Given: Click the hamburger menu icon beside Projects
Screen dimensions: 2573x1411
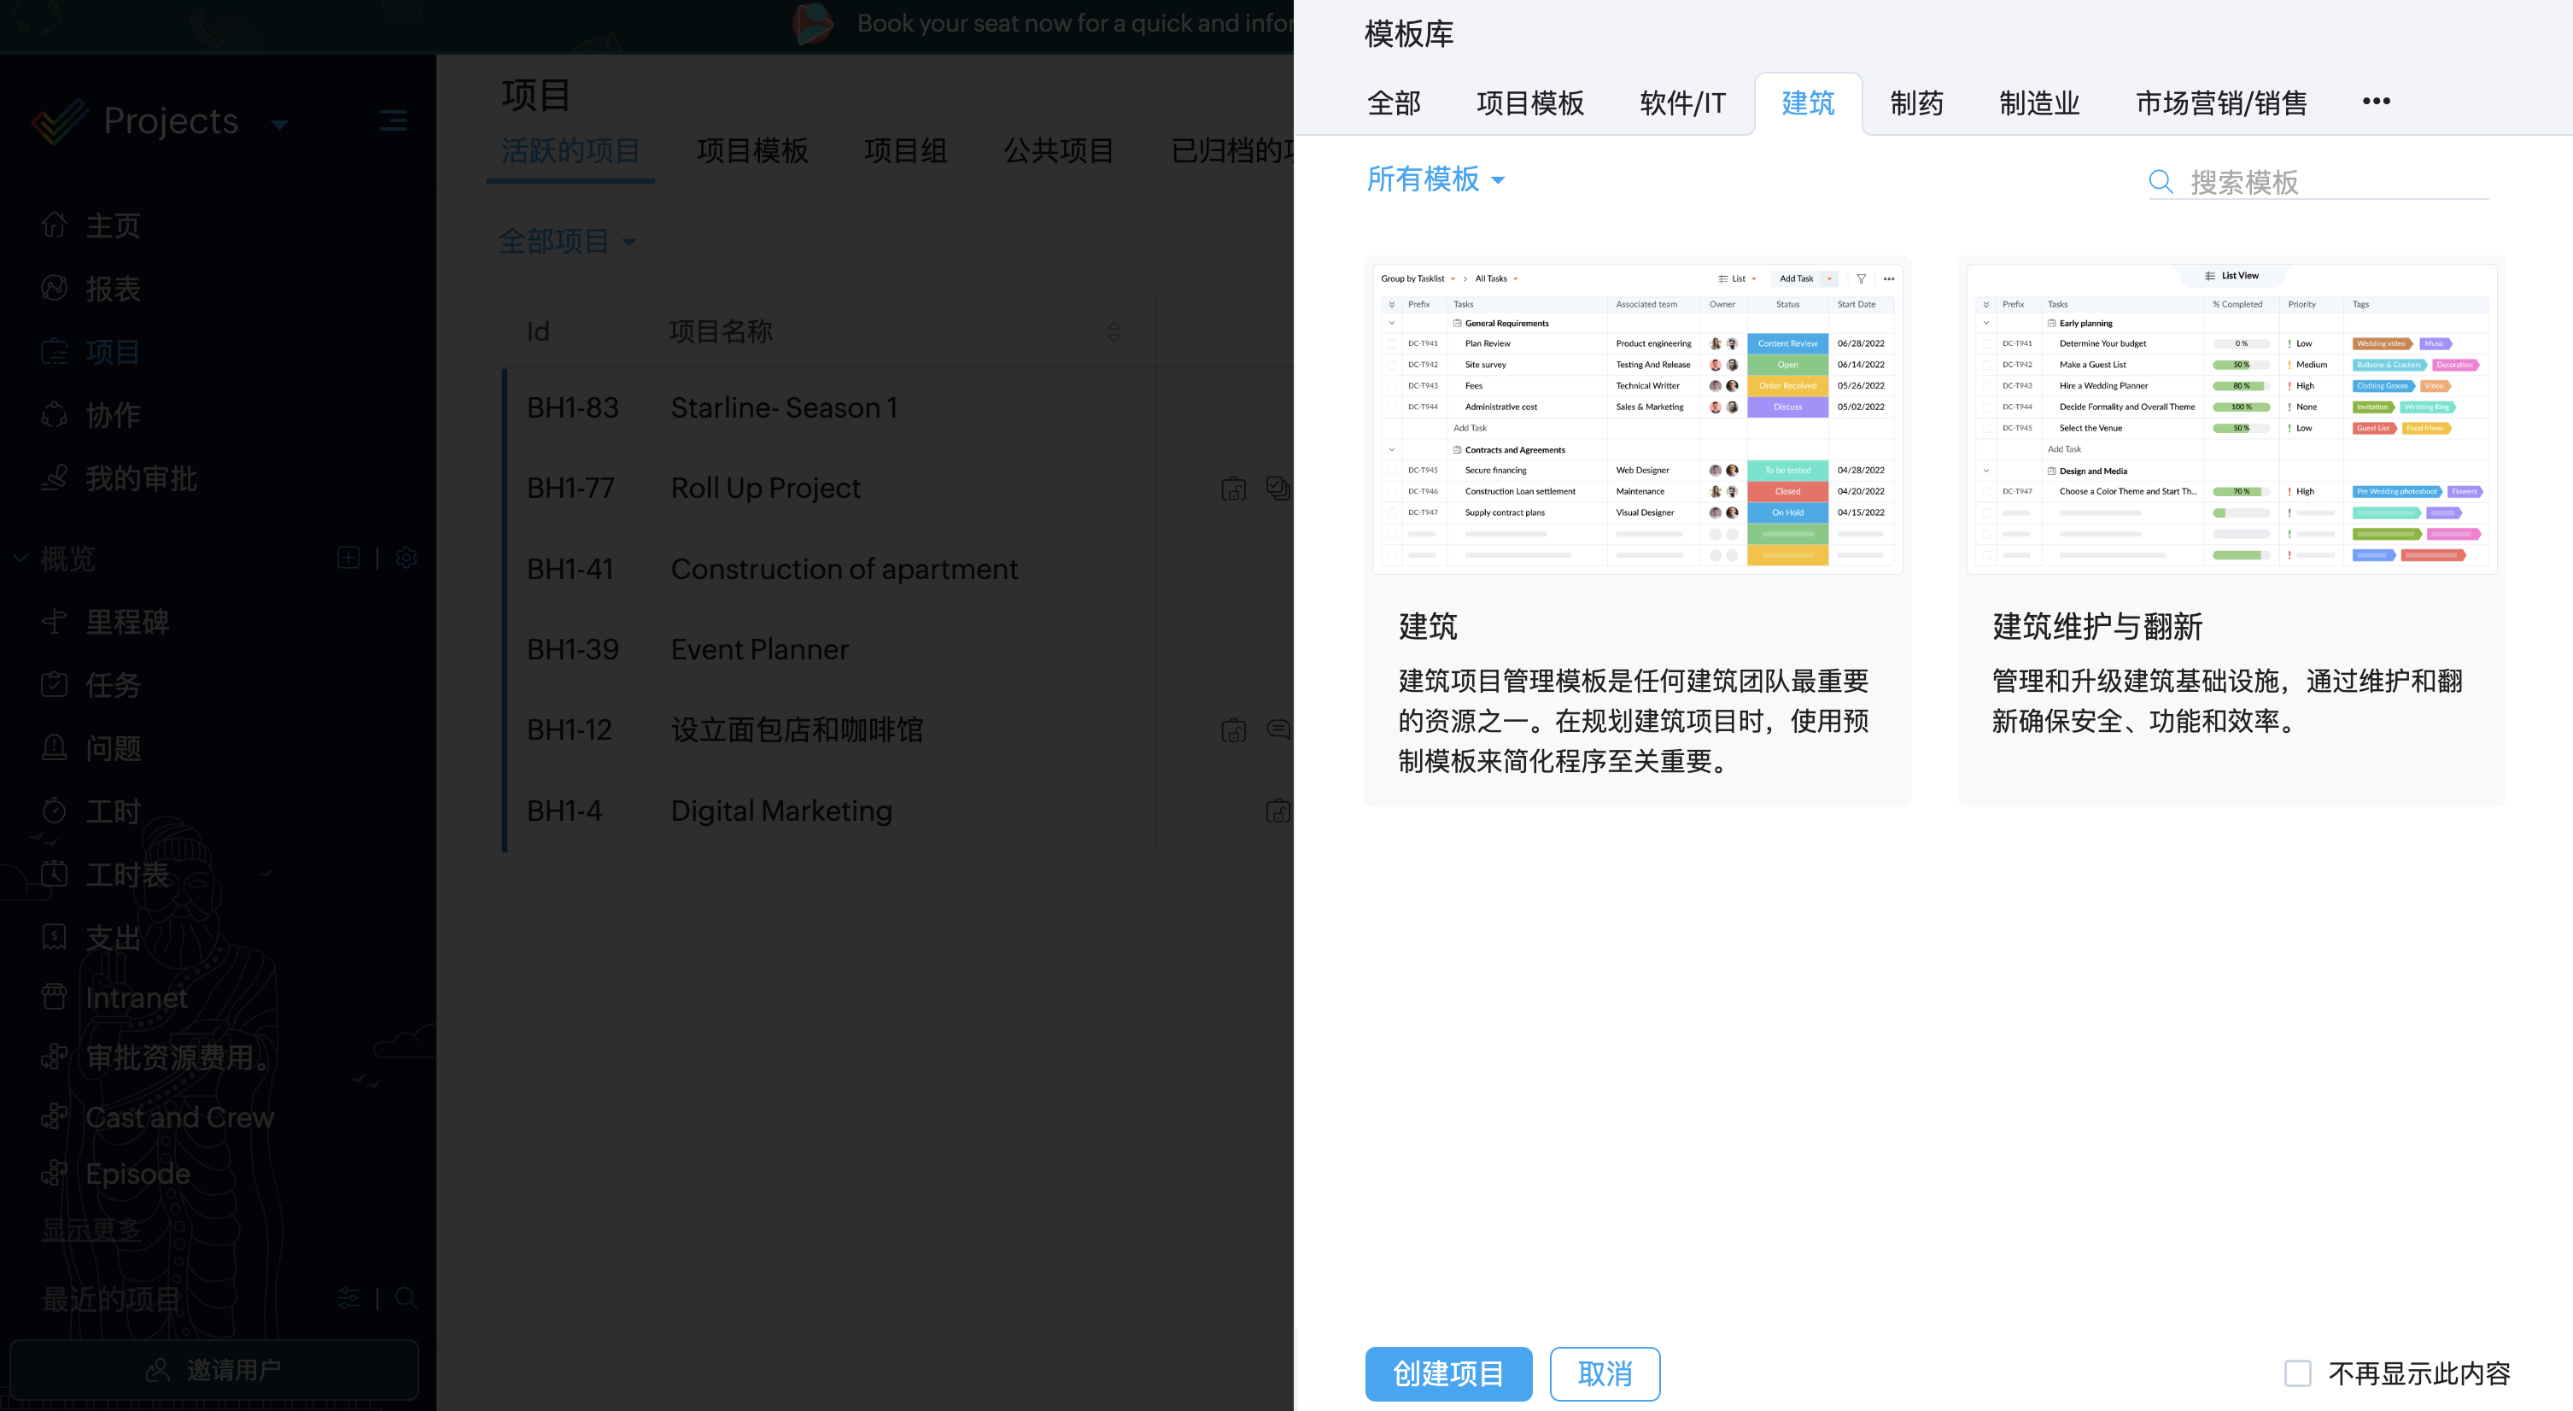Looking at the screenshot, I should click(x=394, y=121).
